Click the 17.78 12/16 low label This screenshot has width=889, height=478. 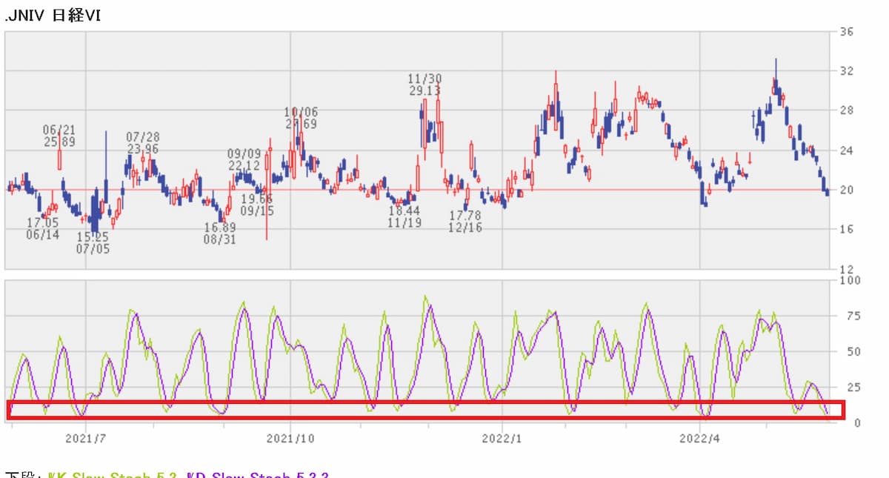465,222
